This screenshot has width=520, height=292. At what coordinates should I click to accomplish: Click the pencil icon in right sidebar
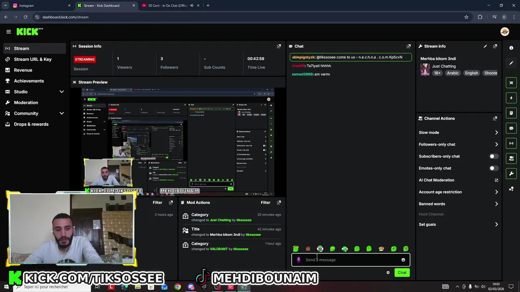point(511,63)
